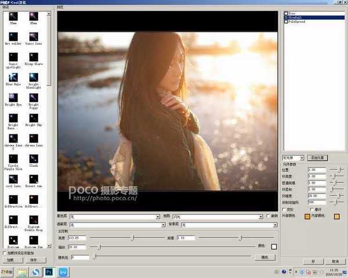Toggle checkbox below the preset list
The image size is (348, 278).
[x=4, y=253]
